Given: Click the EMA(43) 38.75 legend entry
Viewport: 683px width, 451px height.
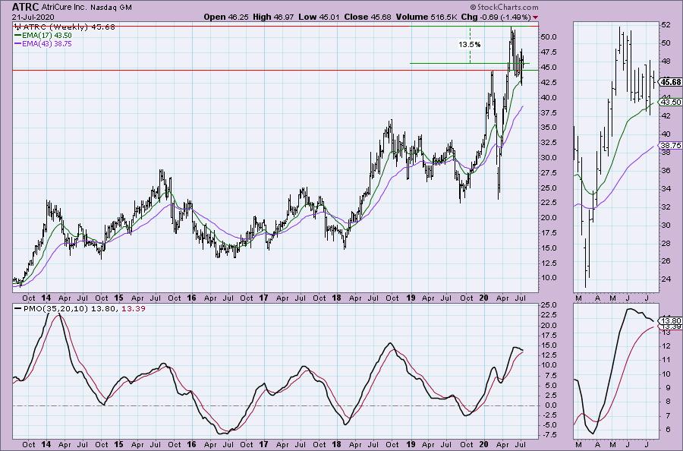Looking at the screenshot, I should tap(43, 44).
